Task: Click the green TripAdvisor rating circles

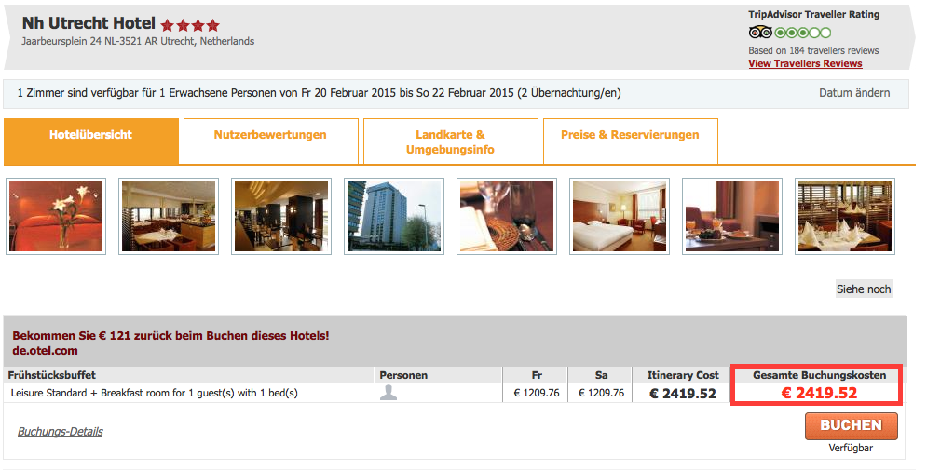Action: pyautogui.click(x=803, y=33)
